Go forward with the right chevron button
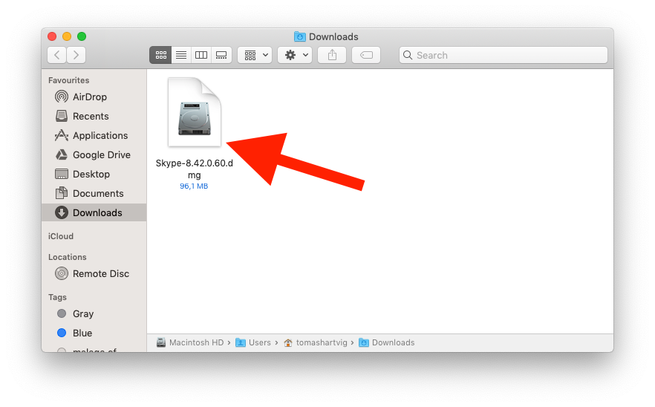 76,55
